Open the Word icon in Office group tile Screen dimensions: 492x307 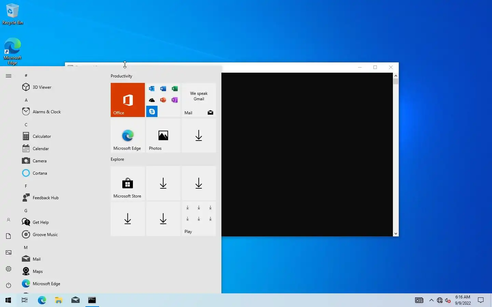163,89
